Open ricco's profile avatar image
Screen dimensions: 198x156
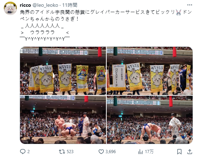tap(10, 9)
